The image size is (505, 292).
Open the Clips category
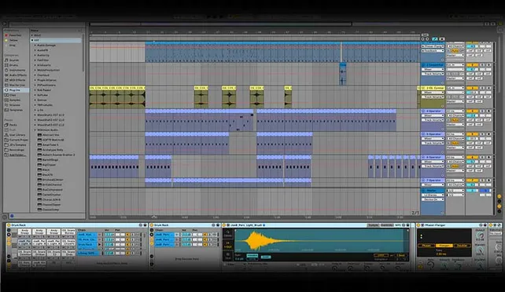pyautogui.click(x=13, y=95)
